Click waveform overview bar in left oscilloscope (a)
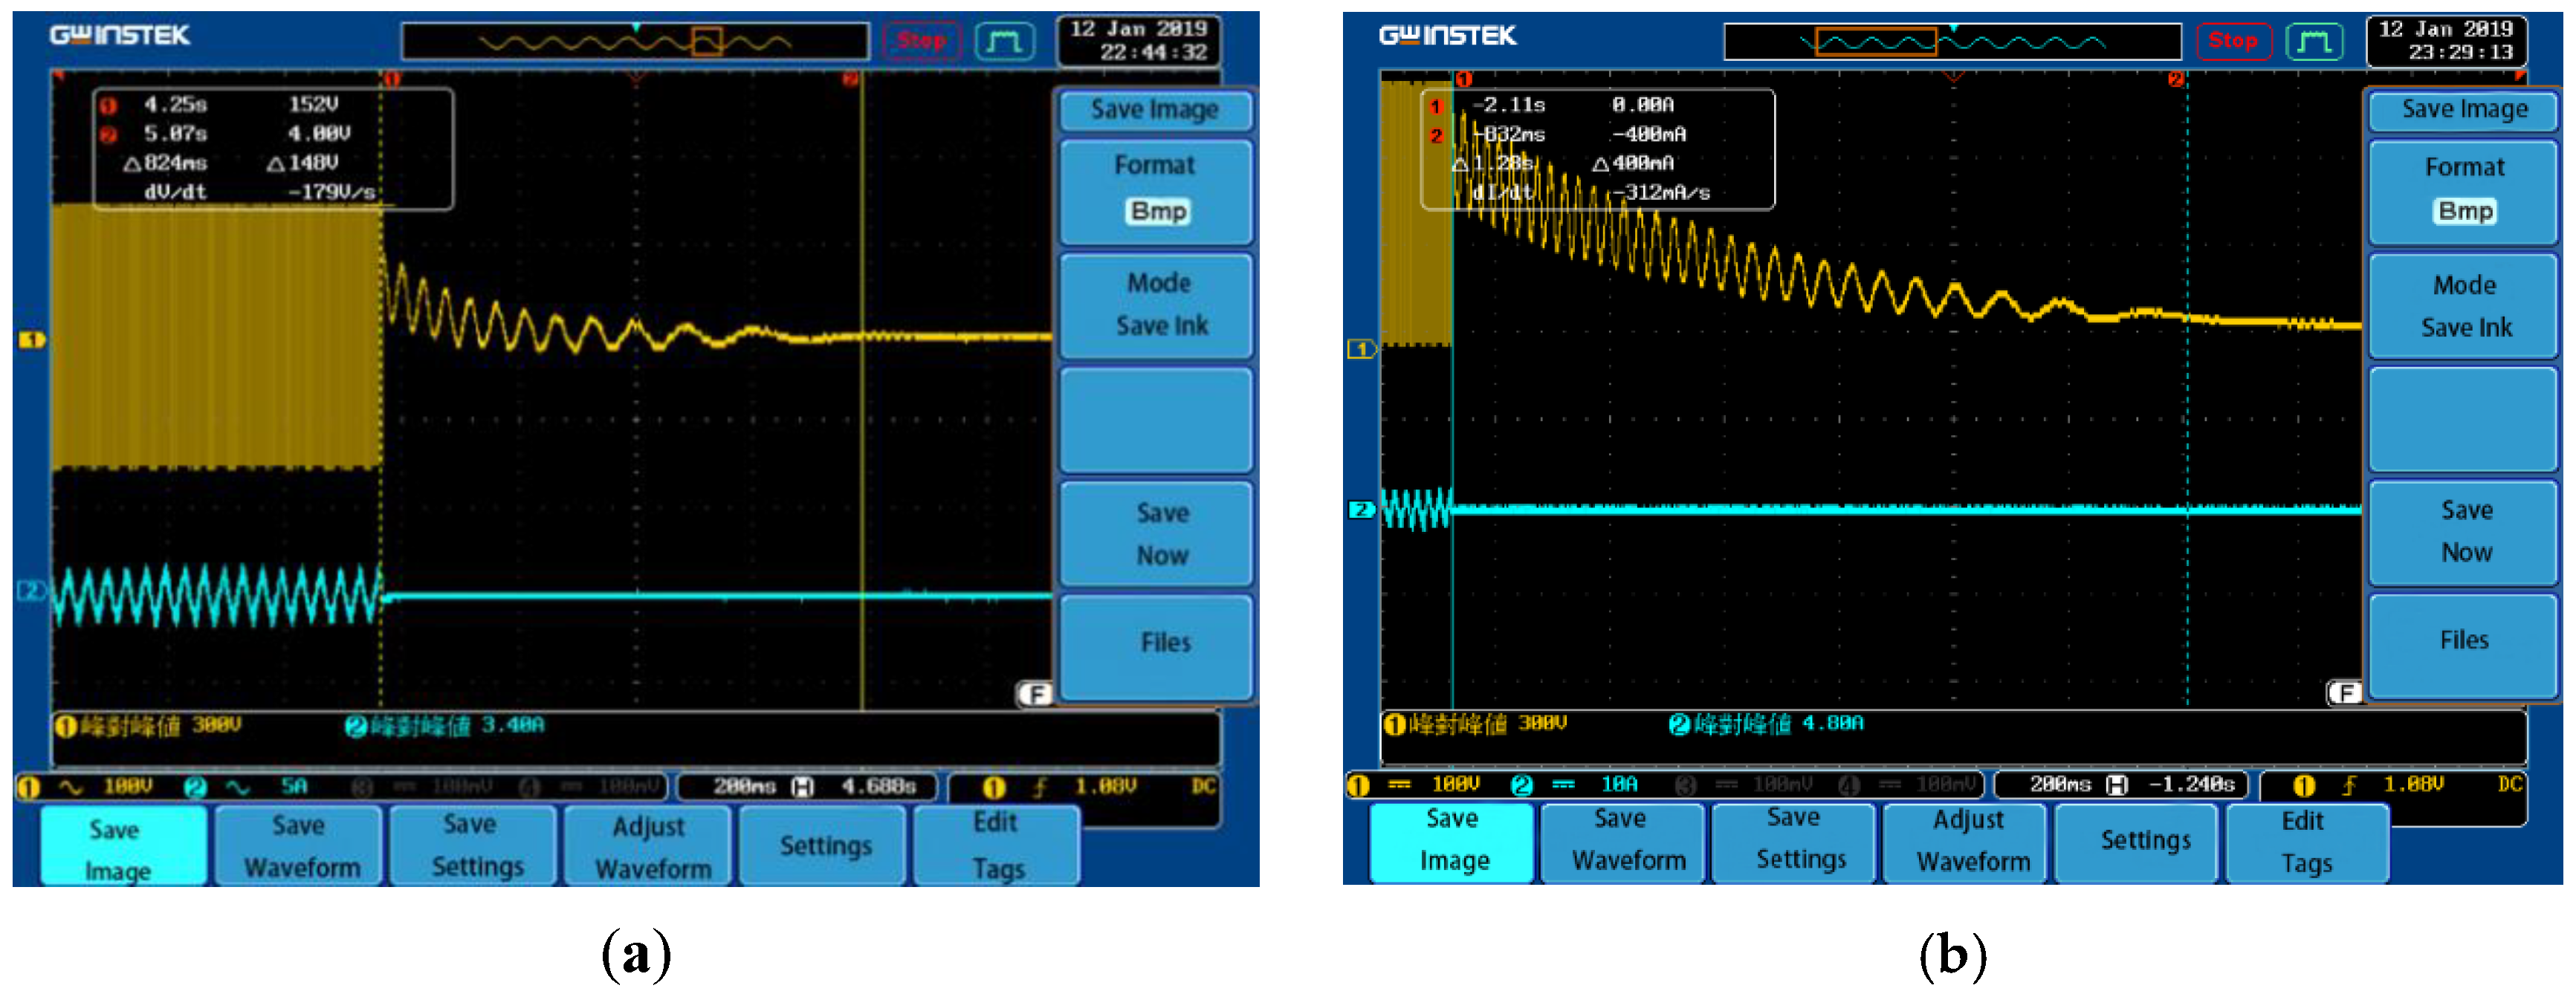Image resolution: width=2576 pixels, height=994 pixels. click(635, 42)
